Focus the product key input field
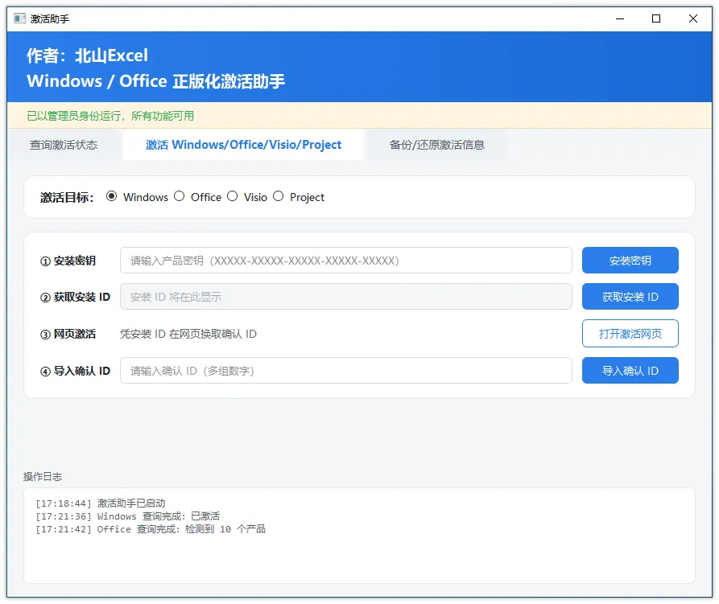719x604 pixels. click(x=346, y=260)
